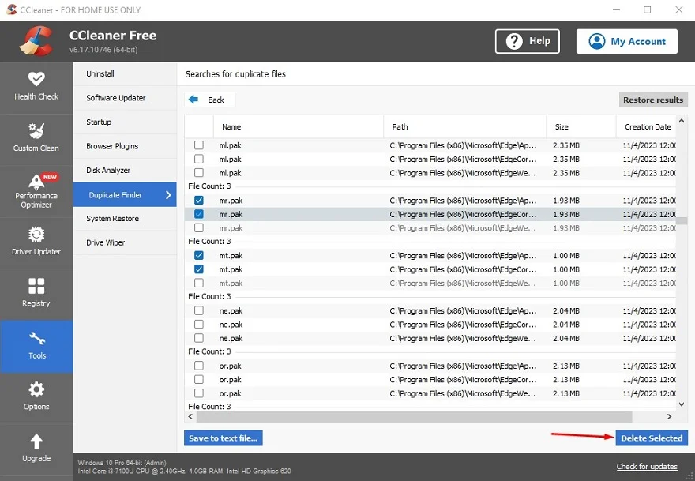Click the horizontal scrollbar right arrow

coord(669,416)
